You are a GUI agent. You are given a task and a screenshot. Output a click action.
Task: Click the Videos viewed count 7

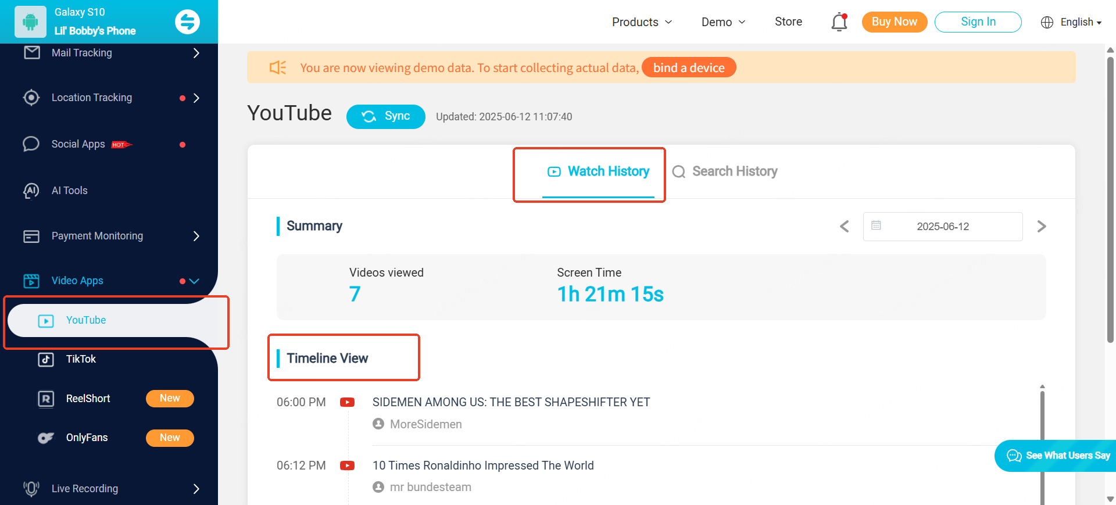[x=355, y=294]
